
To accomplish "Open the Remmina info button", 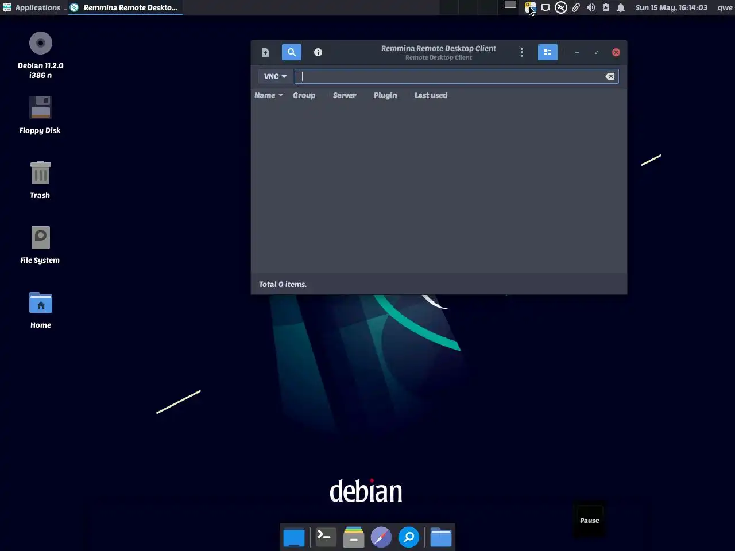I will [x=318, y=52].
